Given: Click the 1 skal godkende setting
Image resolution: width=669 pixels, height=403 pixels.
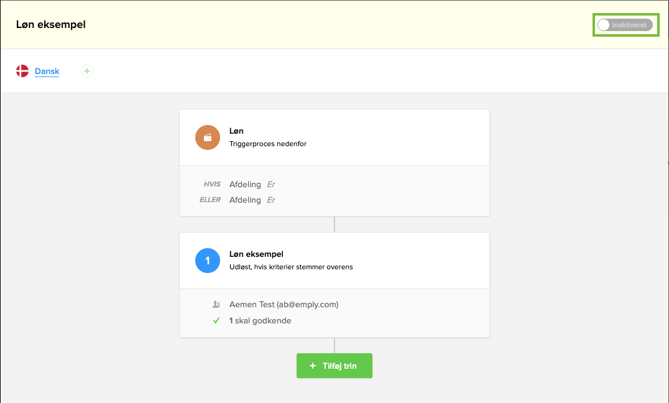Looking at the screenshot, I should pyautogui.click(x=260, y=321).
